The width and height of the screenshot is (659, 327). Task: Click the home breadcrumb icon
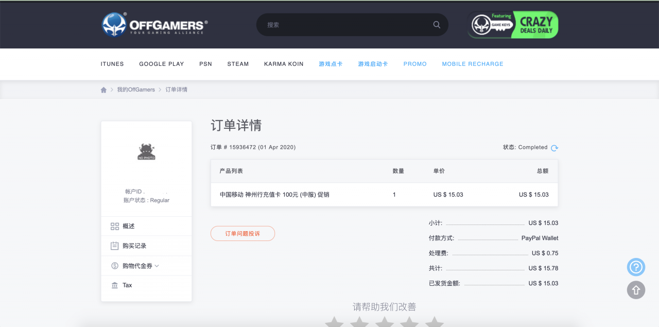click(103, 90)
